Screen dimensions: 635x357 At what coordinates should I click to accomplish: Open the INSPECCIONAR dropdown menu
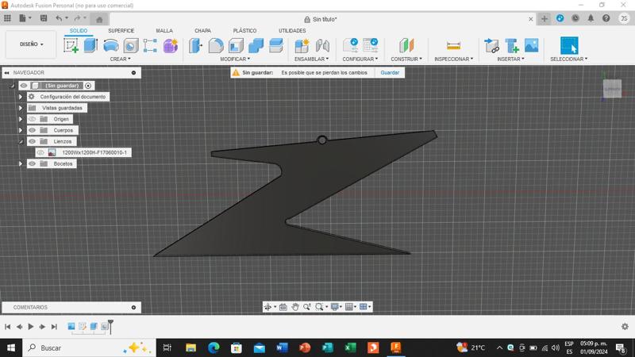453,59
